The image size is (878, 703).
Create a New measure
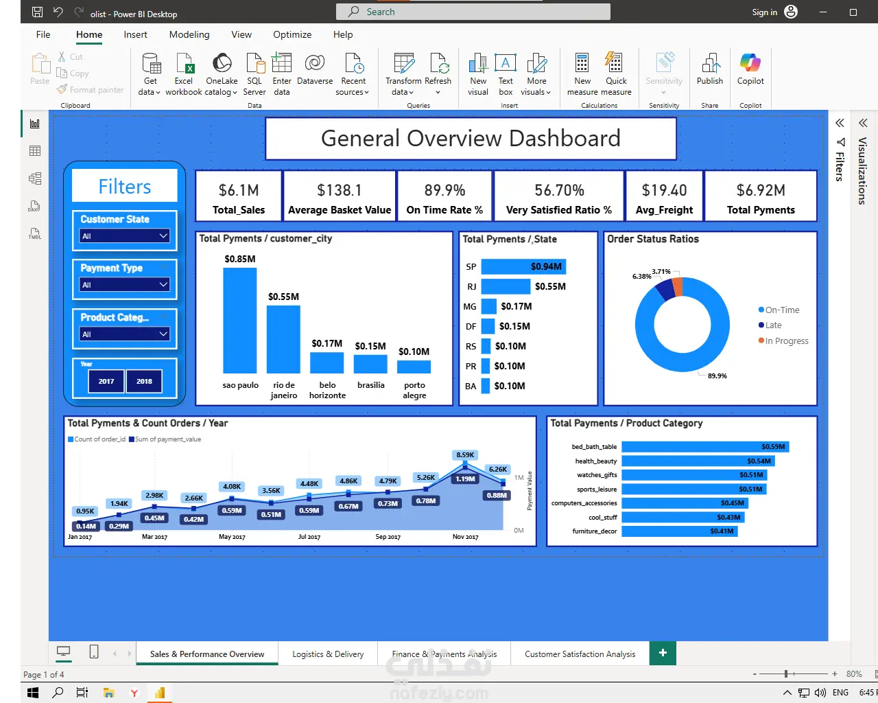(582, 74)
